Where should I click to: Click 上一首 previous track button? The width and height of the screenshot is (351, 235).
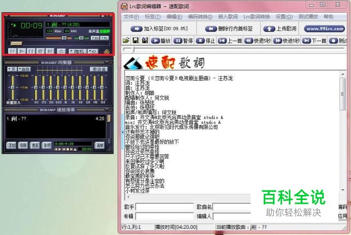pos(230,41)
